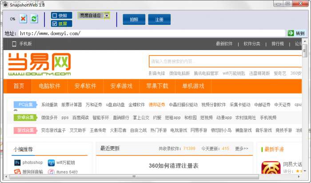Click the 采集卡驱动 link
Screen dimensions: 311x183
pyautogui.click(x=240, y=105)
